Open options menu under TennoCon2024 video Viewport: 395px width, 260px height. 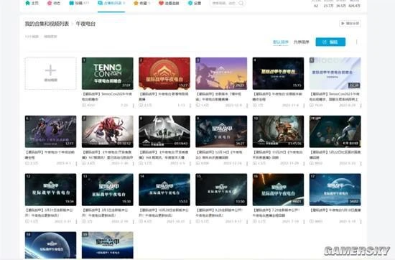tap(134, 106)
